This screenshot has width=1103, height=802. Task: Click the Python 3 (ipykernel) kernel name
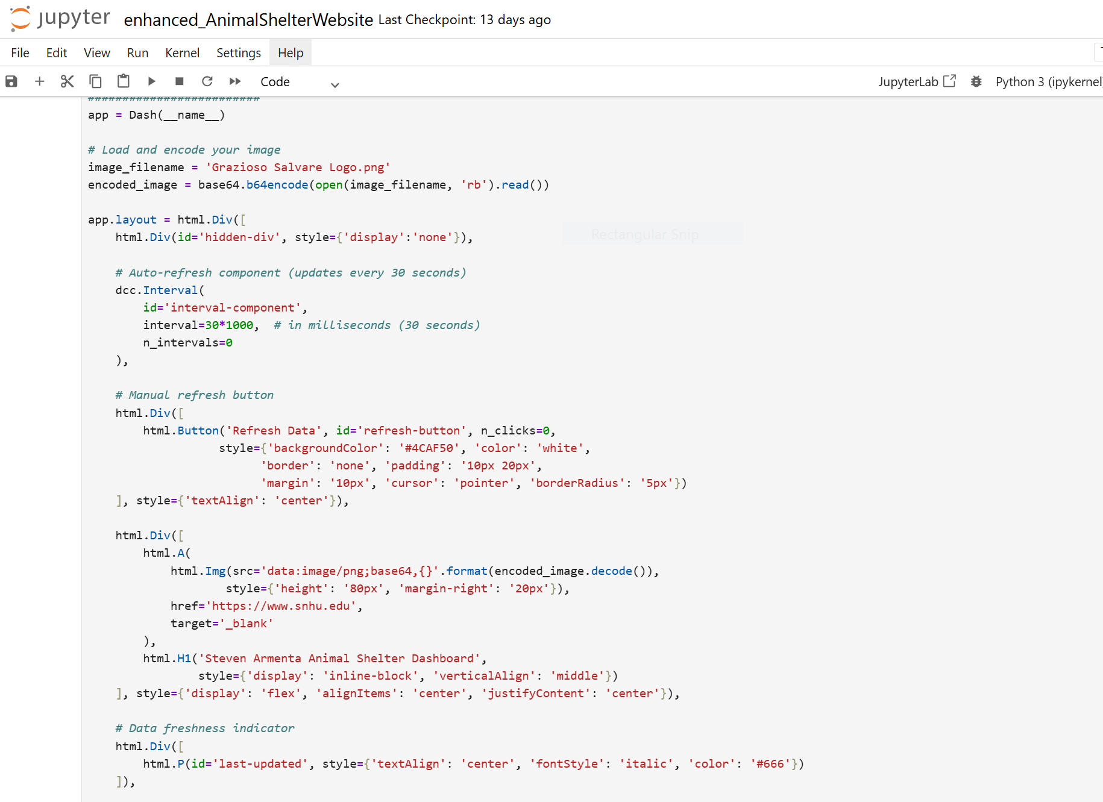(x=1048, y=81)
